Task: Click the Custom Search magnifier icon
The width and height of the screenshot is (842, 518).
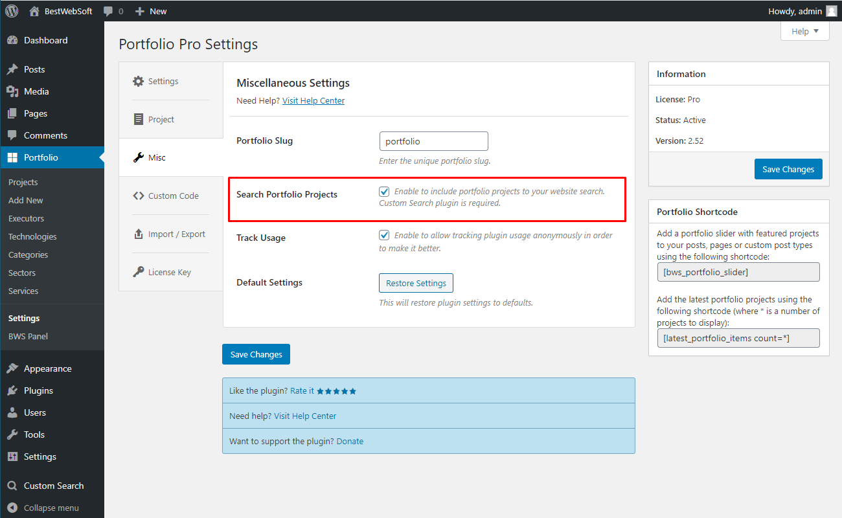Action: click(x=12, y=486)
